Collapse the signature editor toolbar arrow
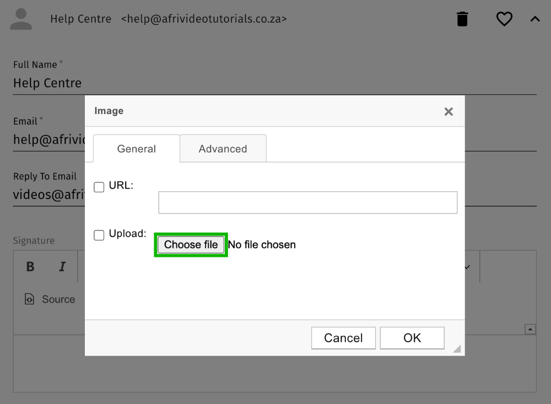 coord(530,329)
